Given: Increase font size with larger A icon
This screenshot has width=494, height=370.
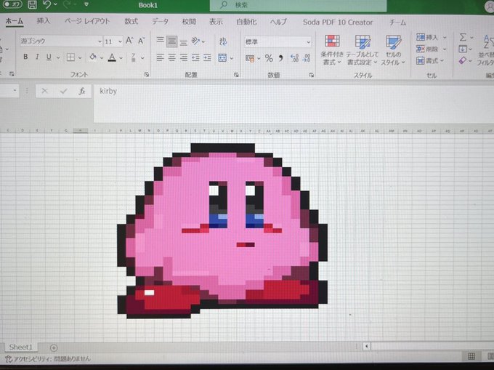Looking at the screenshot, I should [129, 41].
